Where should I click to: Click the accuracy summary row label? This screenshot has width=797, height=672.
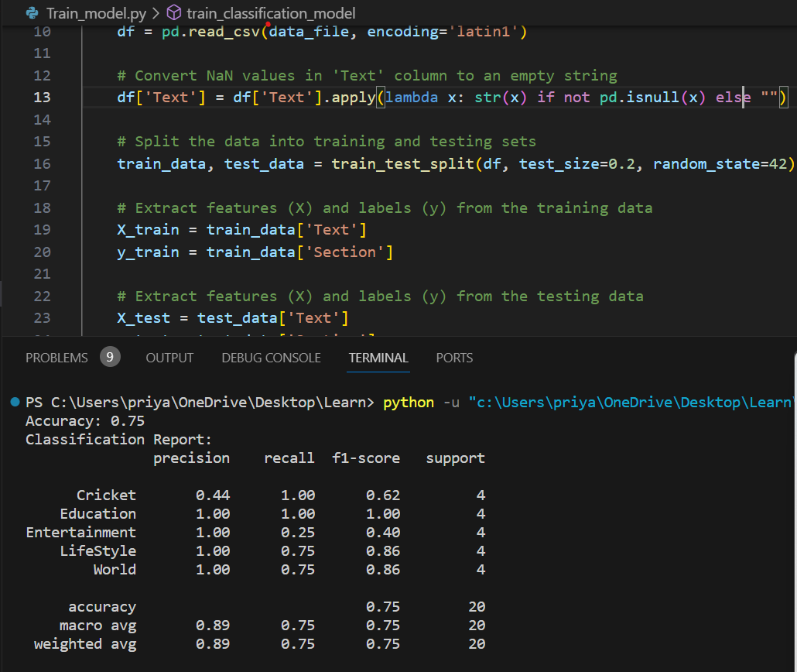[102, 607]
